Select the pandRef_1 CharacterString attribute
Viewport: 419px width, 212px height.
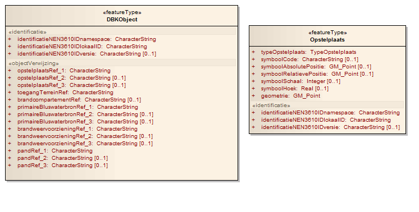coord(55,151)
